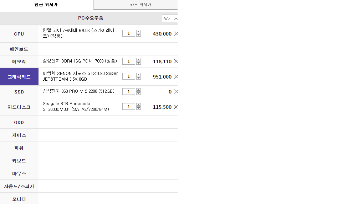This screenshot has height=204, width=363.
Task: Increase graphics card quantity by one
Action: 139,75
